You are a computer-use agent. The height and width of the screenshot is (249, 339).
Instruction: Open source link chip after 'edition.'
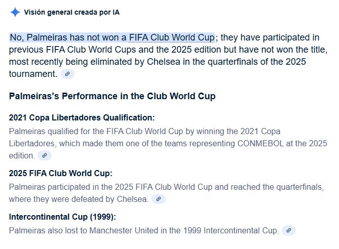click(45, 155)
